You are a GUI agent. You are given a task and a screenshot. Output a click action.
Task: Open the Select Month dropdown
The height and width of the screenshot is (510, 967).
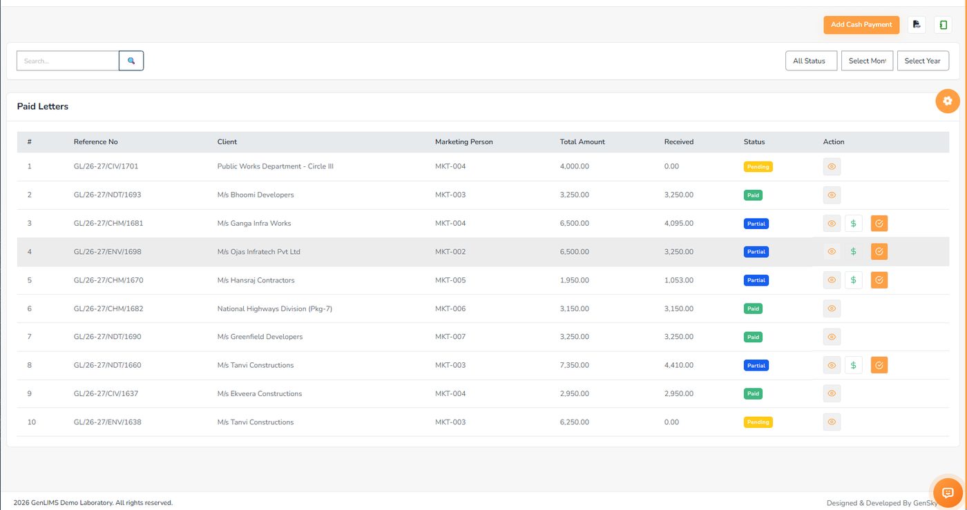point(867,61)
